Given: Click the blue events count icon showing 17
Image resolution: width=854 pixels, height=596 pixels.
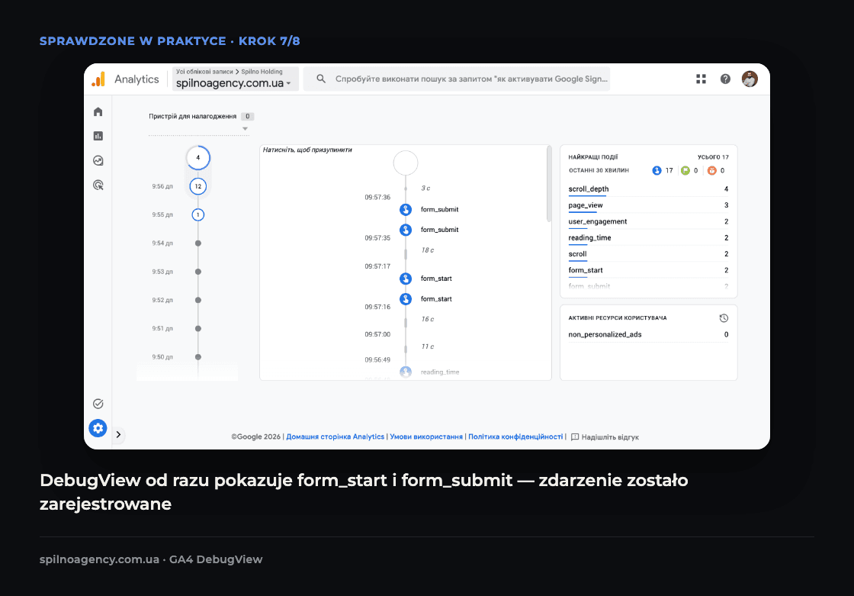Looking at the screenshot, I should point(657,171).
